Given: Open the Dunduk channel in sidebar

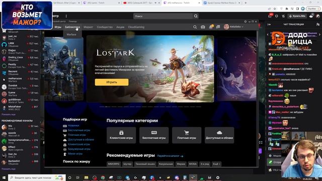Looking at the screenshot, I should [x=20, y=86].
